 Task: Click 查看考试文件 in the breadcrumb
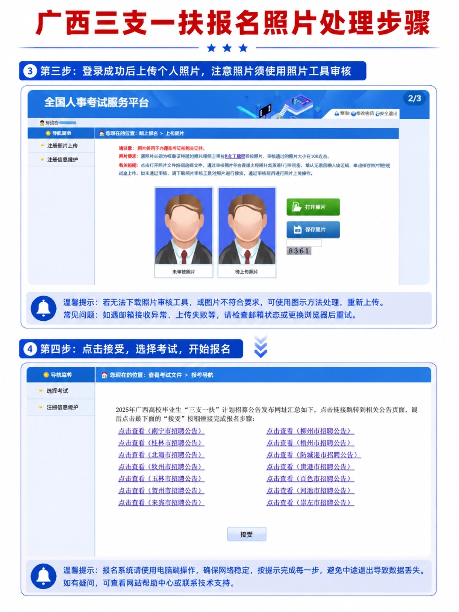[x=165, y=375]
